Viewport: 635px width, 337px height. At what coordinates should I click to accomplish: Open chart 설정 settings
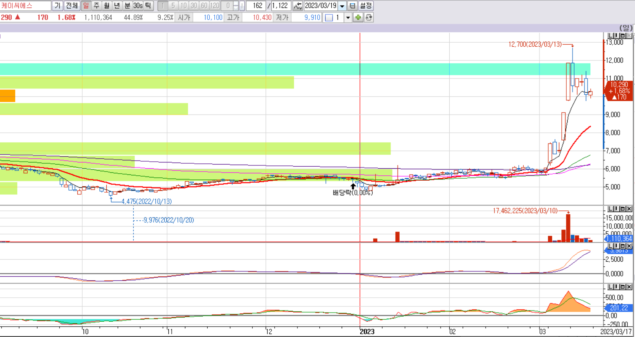[x=366, y=6]
